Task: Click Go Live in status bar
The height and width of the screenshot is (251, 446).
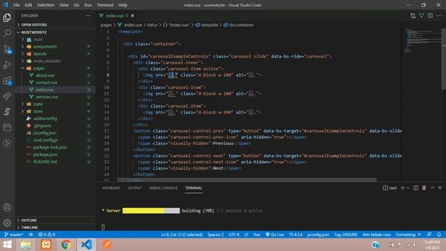Action: tap(275, 234)
